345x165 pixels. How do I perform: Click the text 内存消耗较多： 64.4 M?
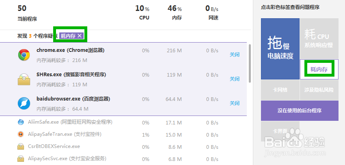click(x=63, y=109)
